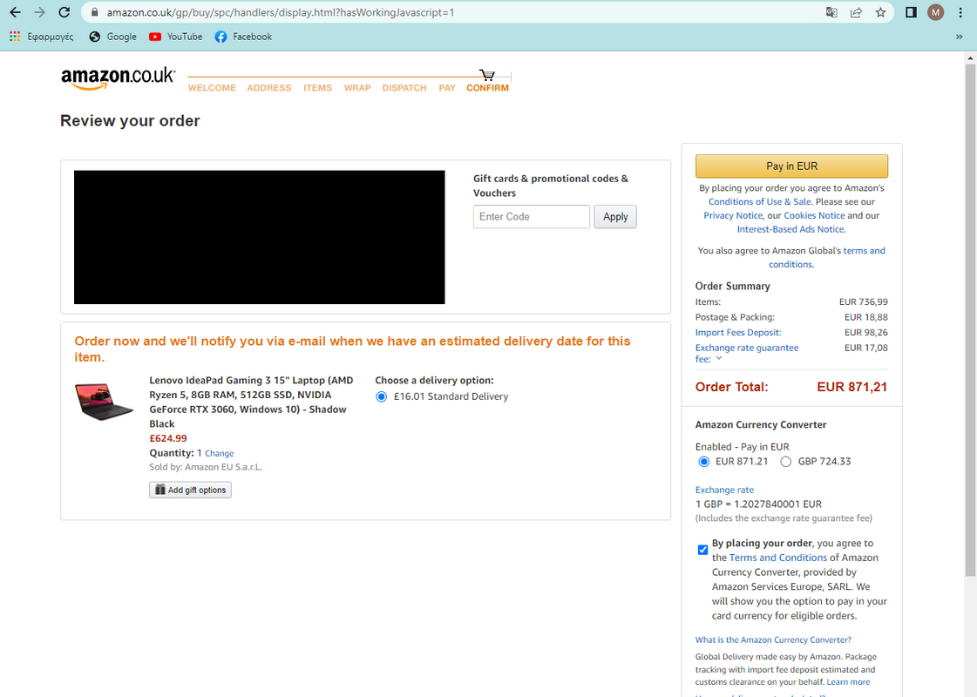
Task: Click the share page icon
Action: coord(856,12)
